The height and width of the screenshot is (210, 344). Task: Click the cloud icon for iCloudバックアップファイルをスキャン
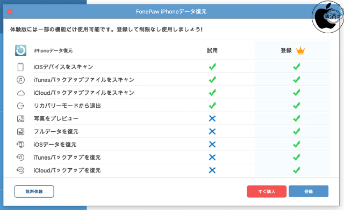pos(21,93)
